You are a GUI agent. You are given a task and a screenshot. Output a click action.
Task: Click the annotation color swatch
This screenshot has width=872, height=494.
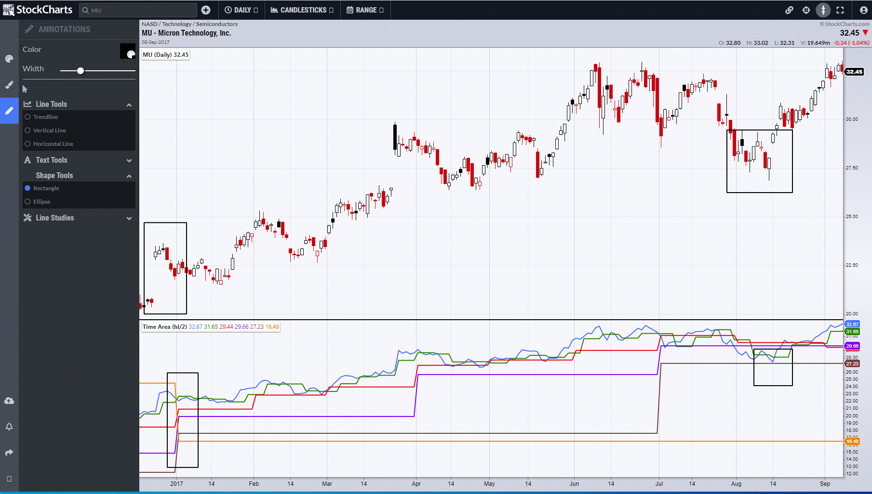(x=128, y=51)
